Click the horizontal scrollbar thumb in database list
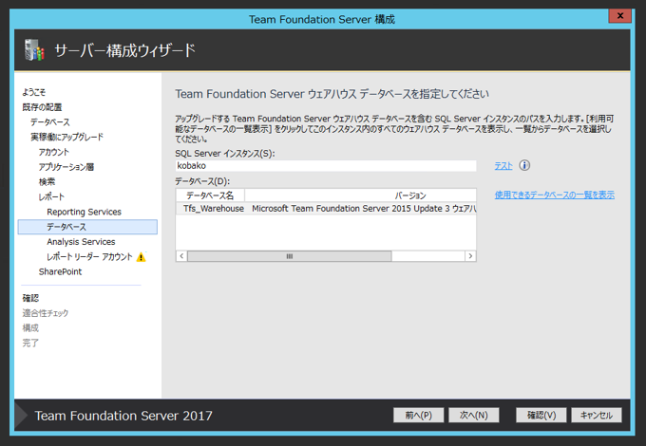Screen dimensions: 646x446 pyautogui.click(x=289, y=256)
